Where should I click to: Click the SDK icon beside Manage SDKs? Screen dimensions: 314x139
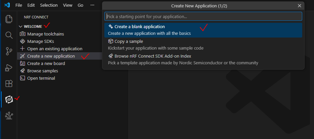[22, 41]
